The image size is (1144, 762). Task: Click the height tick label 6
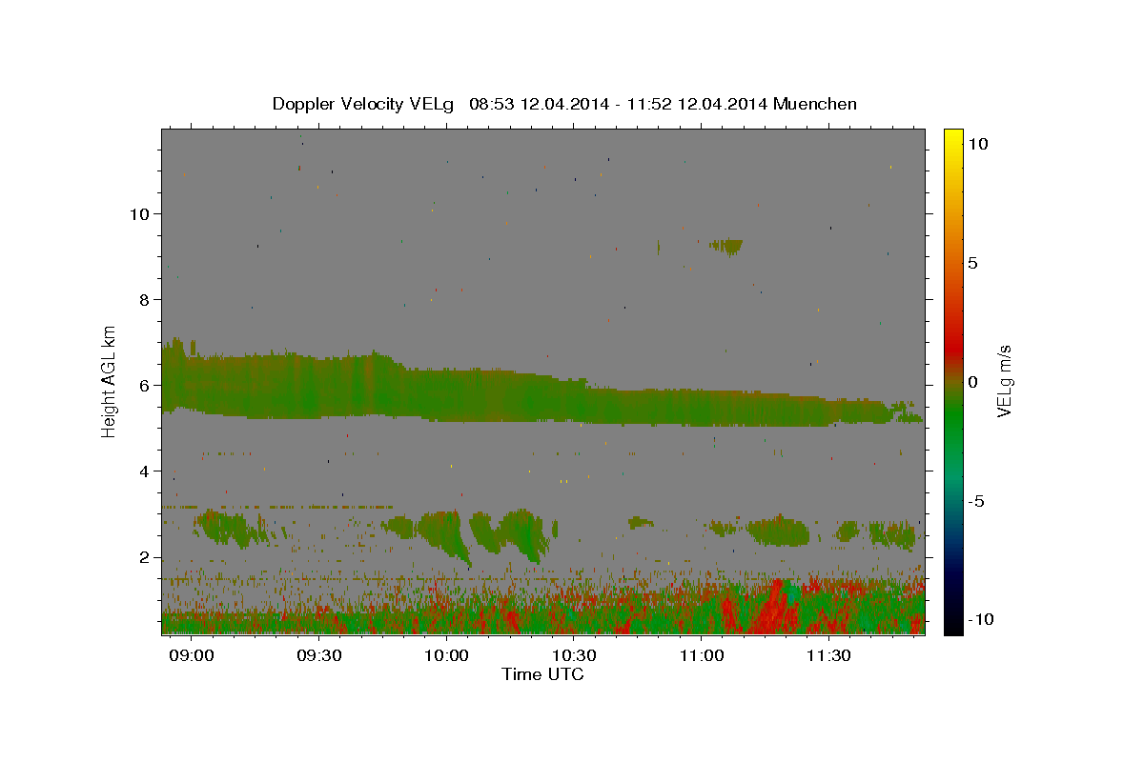pyautogui.click(x=144, y=385)
